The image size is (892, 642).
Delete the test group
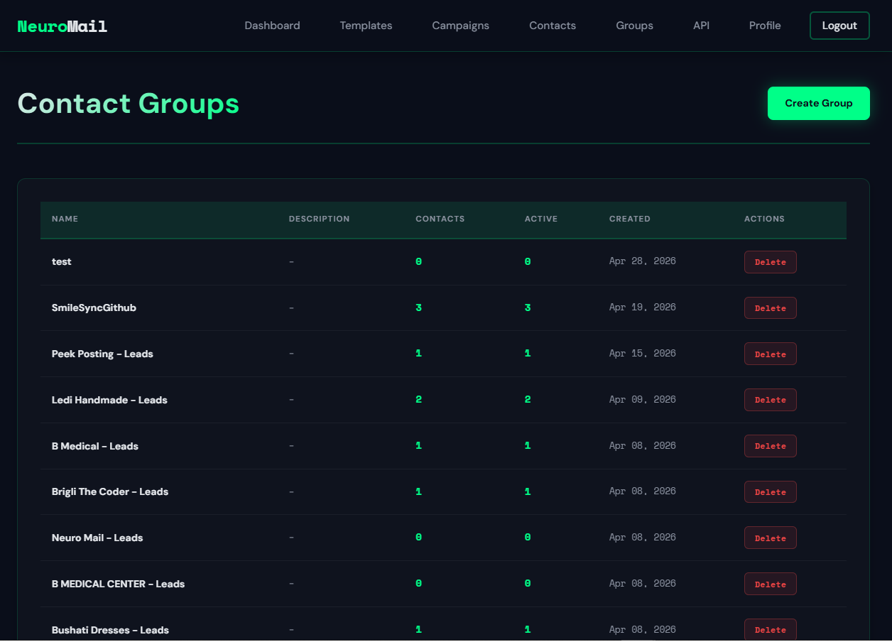(771, 262)
